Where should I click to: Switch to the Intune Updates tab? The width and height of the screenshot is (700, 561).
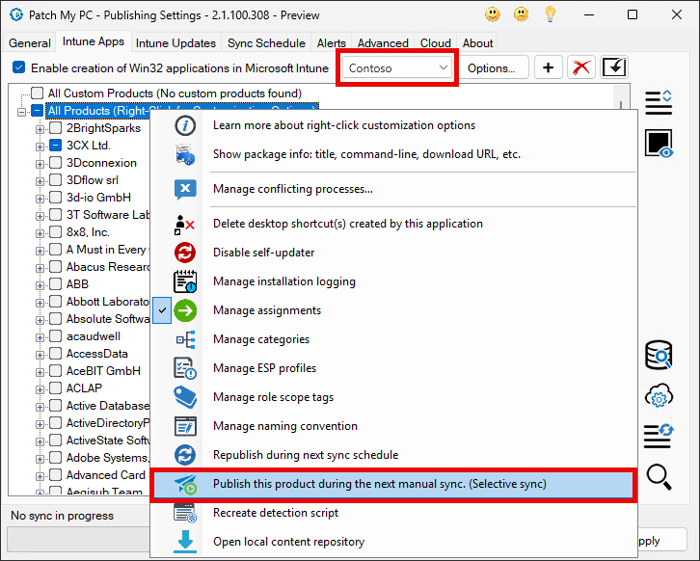pyautogui.click(x=175, y=42)
